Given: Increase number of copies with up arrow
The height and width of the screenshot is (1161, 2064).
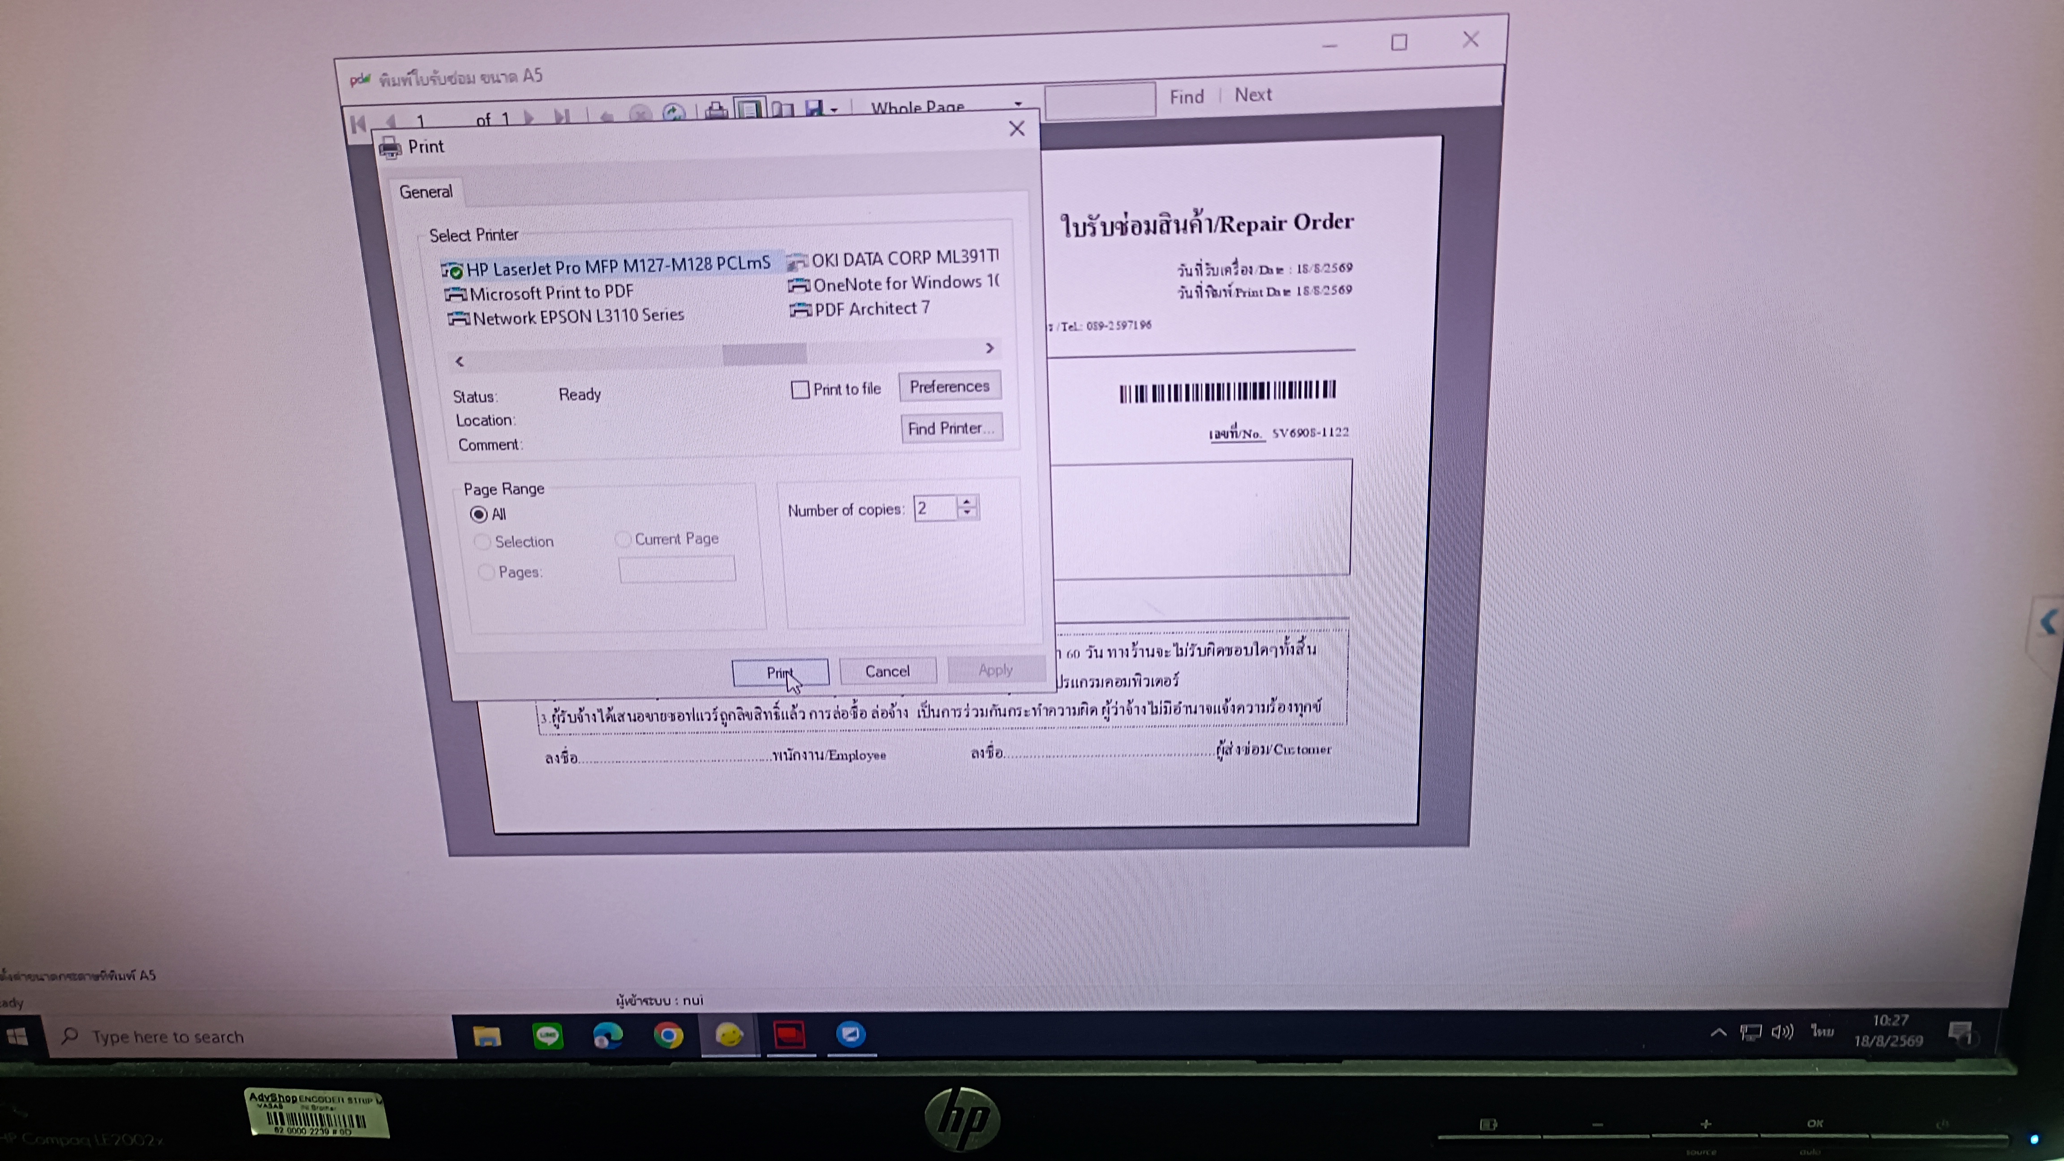Looking at the screenshot, I should [968, 502].
